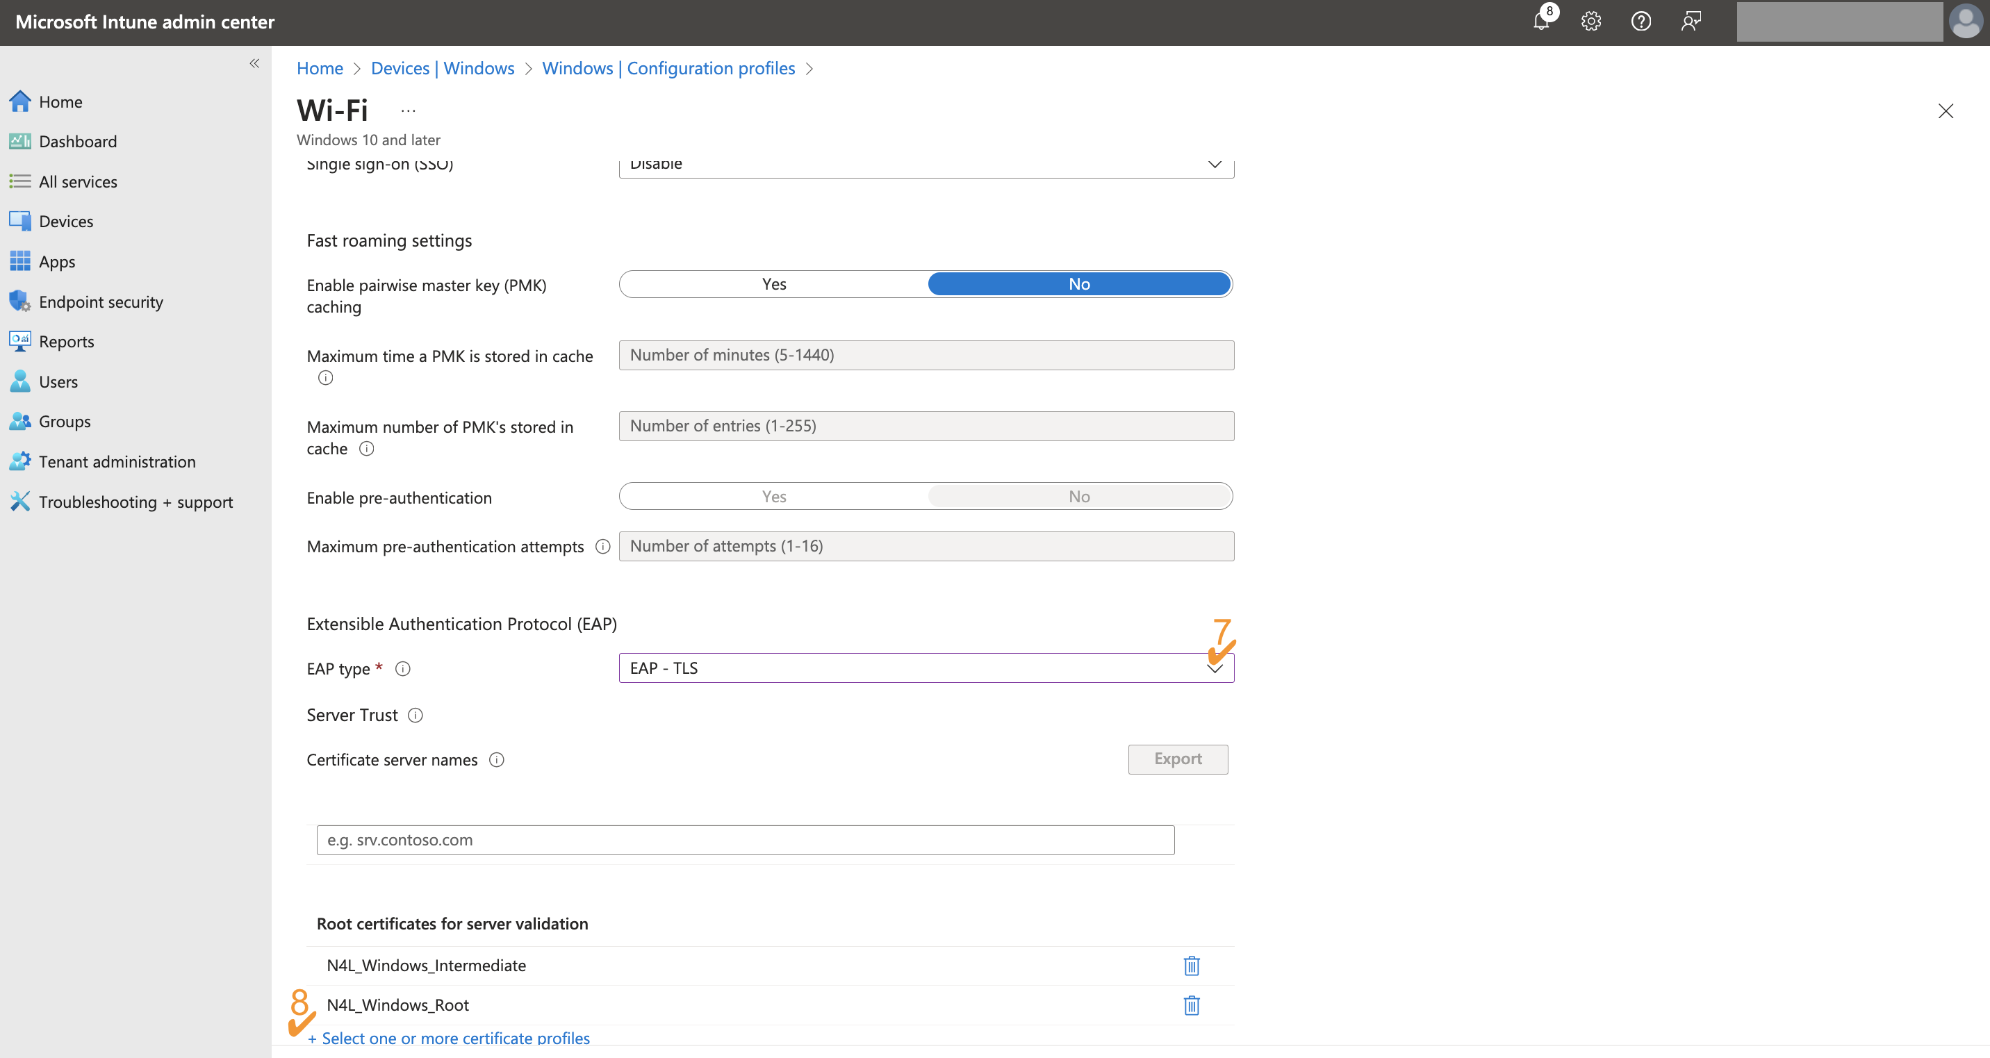Navigate to Windows Configuration profiles breadcrumb
1990x1058 pixels.
[x=668, y=68]
